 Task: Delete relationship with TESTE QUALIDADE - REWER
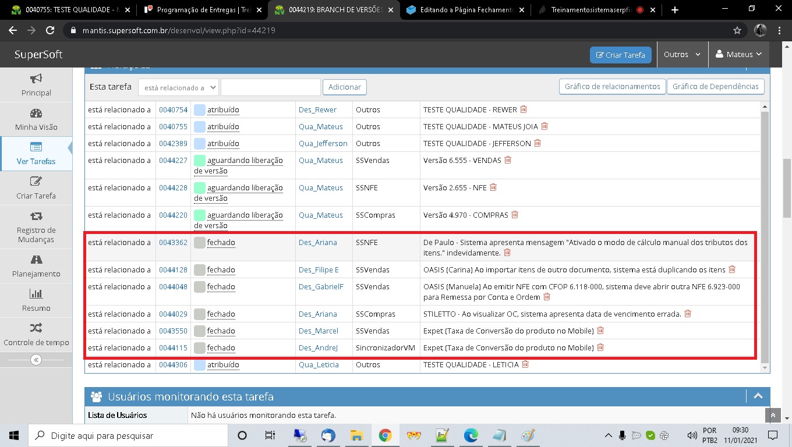tap(524, 109)
